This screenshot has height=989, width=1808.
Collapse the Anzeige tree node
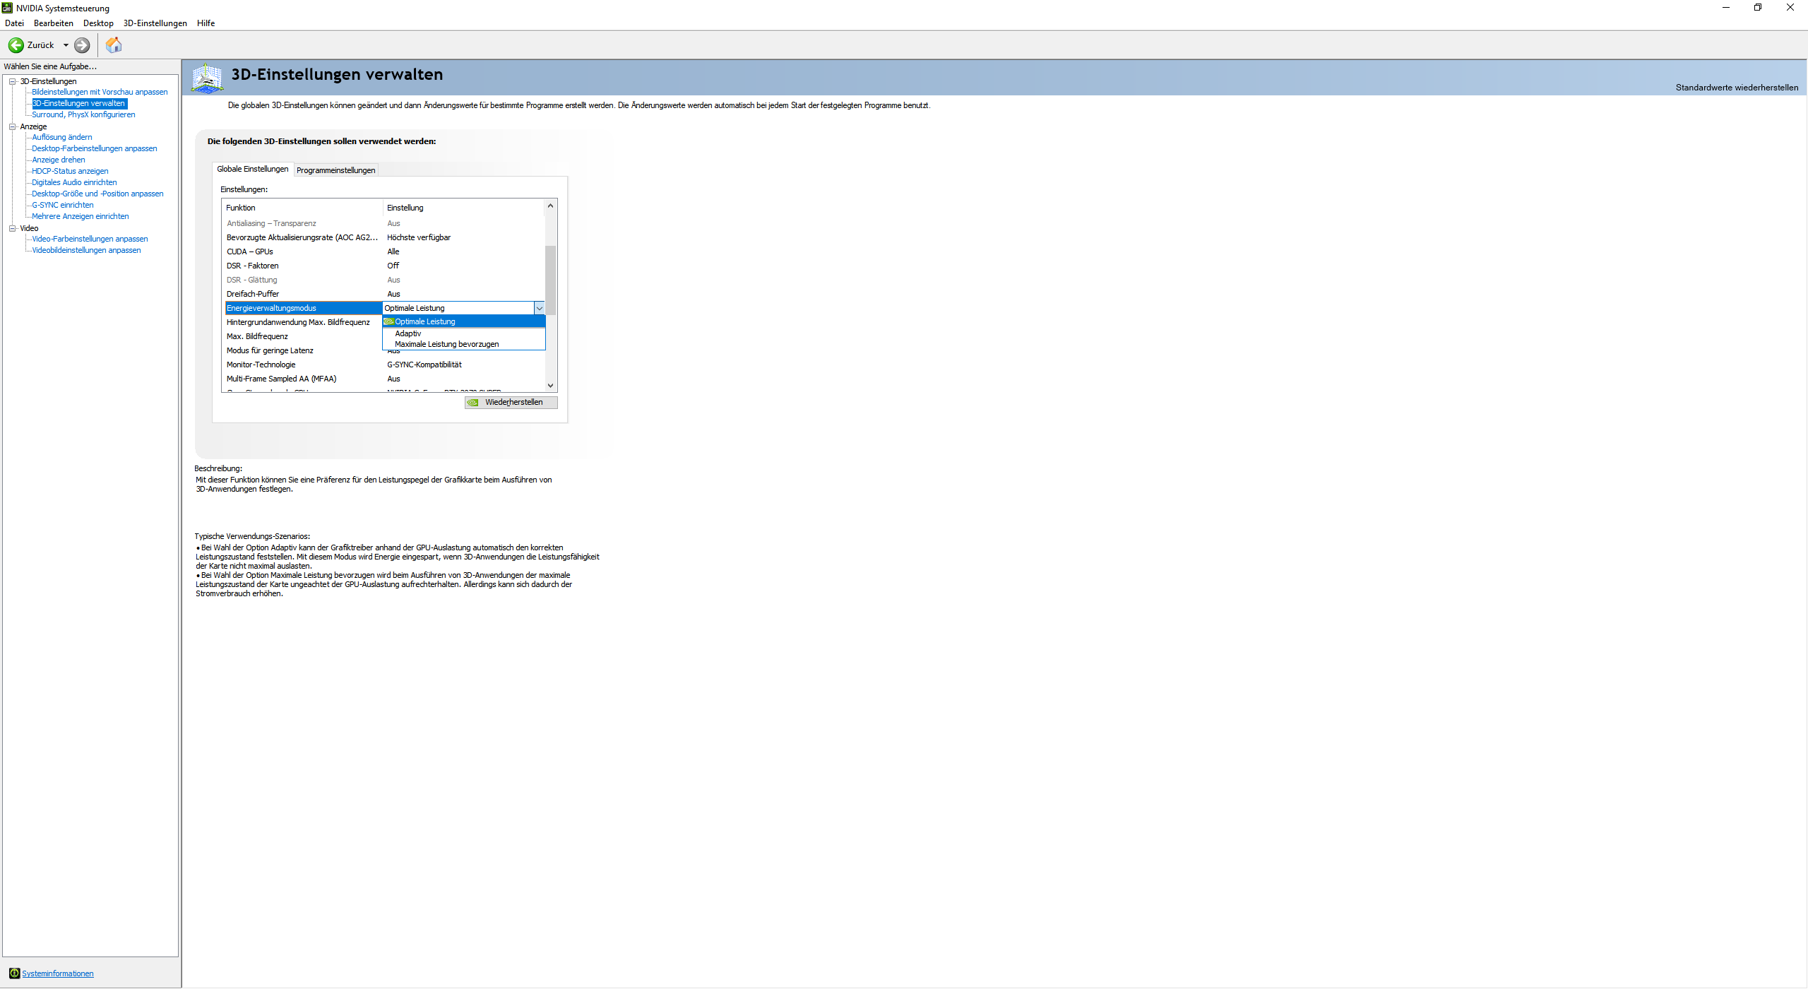(x=12, y=126)
